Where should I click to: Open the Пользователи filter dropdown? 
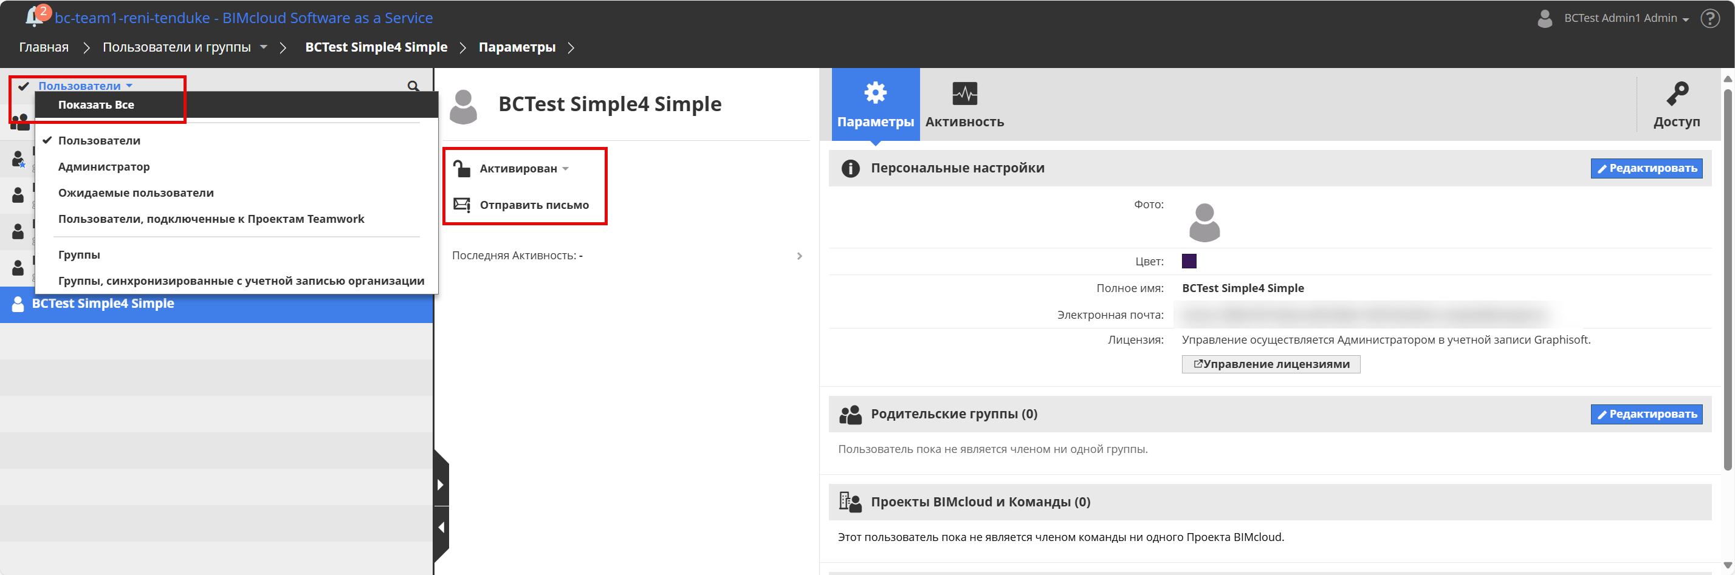pyautogui.click(x=85, y=86)
